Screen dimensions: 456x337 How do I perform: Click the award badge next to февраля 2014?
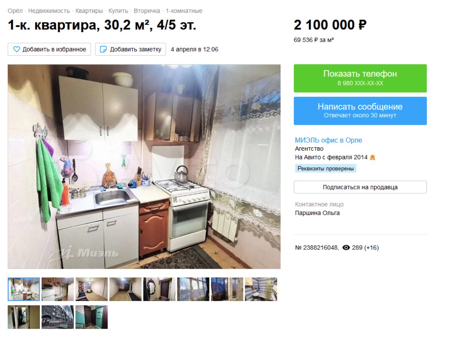click(x=373, y=157)
